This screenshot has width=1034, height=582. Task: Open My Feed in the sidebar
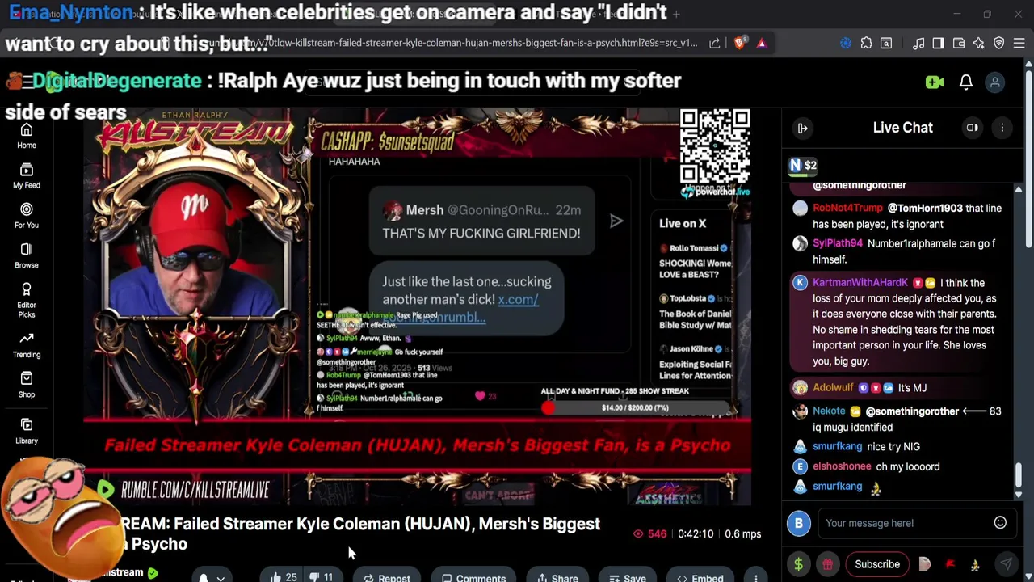pos(27,175)
